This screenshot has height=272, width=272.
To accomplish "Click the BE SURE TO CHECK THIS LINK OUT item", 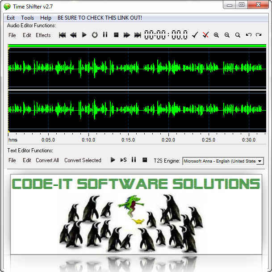I will point(100,18).
